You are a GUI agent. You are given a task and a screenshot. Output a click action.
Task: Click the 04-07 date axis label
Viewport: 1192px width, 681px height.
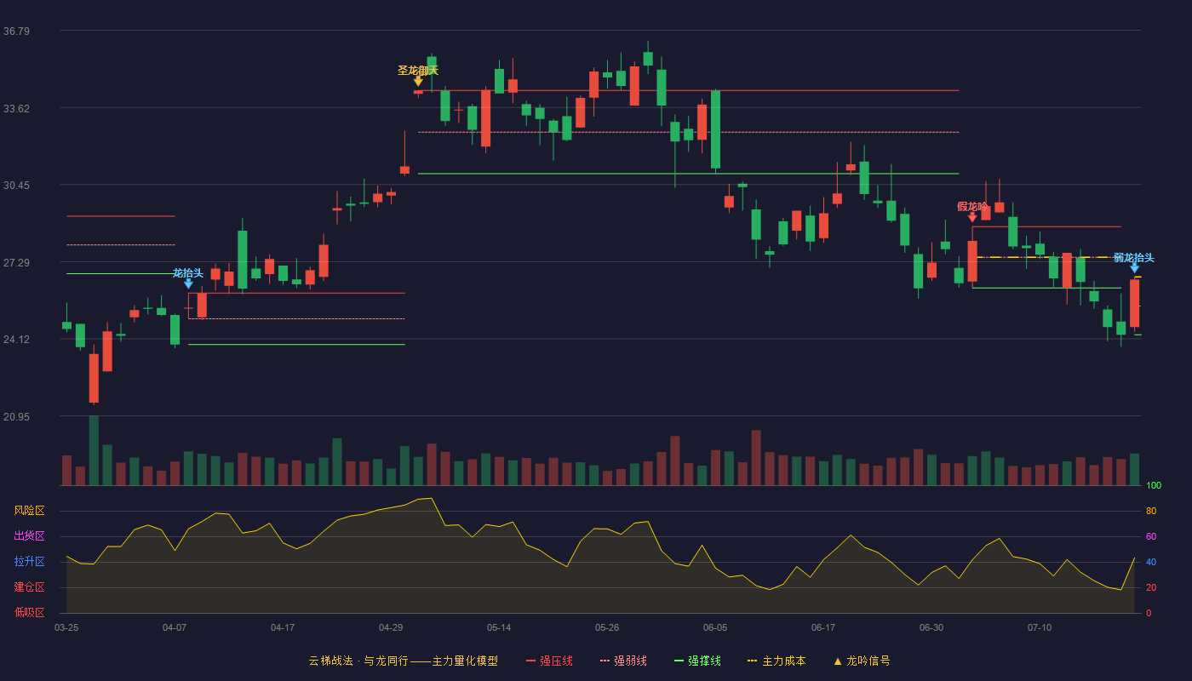coord(175,627)
